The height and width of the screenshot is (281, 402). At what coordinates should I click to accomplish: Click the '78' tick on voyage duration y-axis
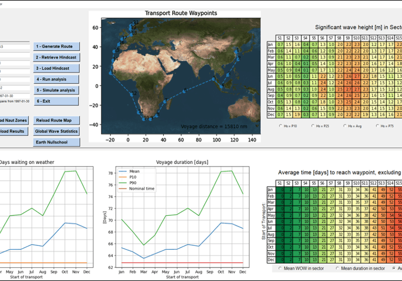point(111,173)
